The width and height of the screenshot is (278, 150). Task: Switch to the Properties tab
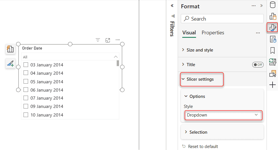point(213,33)
